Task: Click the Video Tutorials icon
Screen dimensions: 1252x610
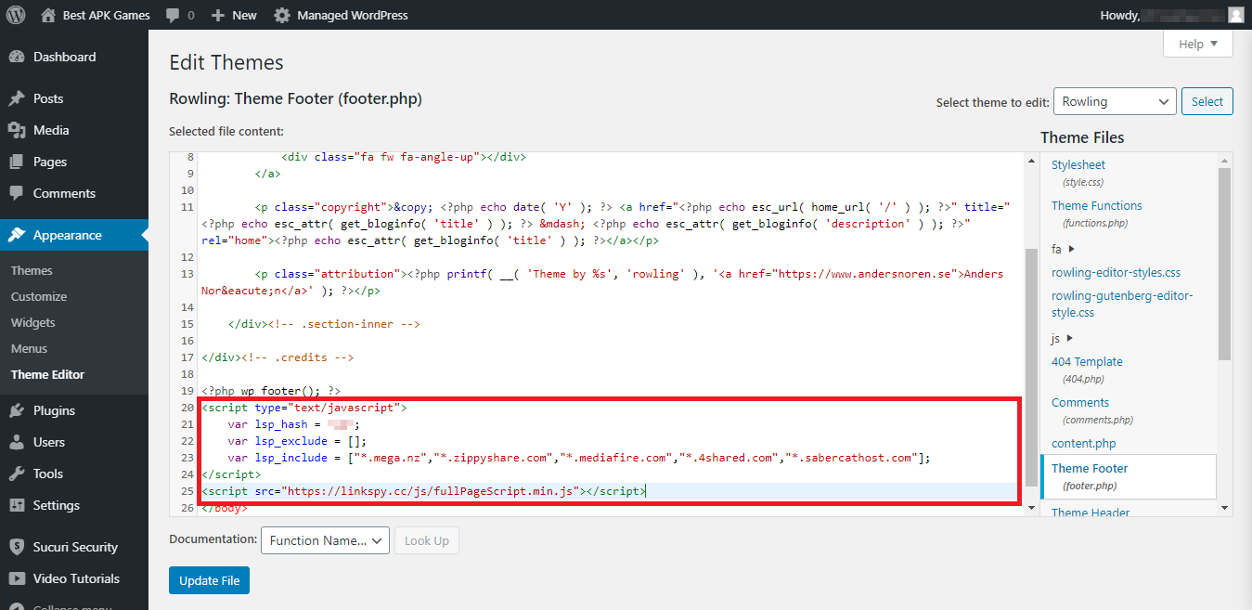Action: (x=17, y=578)
